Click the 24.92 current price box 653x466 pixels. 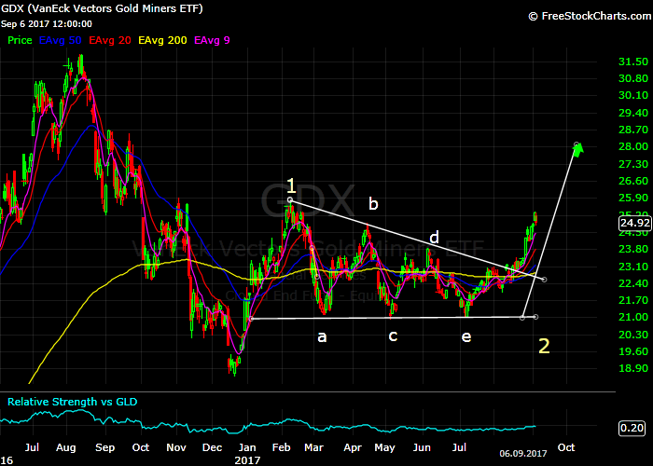coord(634,223)
